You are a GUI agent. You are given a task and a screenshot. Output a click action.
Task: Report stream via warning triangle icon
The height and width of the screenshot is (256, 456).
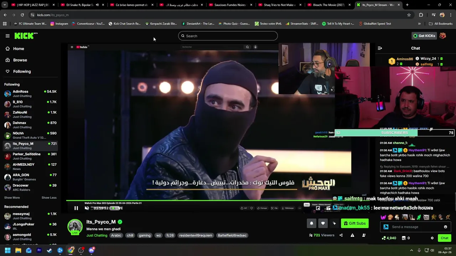point(352,235)
